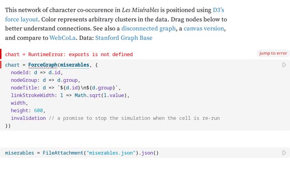Click the Jump to error button
Screen dimensions: 290x181
tap(273, 53)
